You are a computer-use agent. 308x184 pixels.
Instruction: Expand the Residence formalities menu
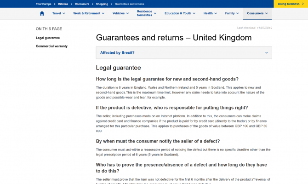click(147, 13)
